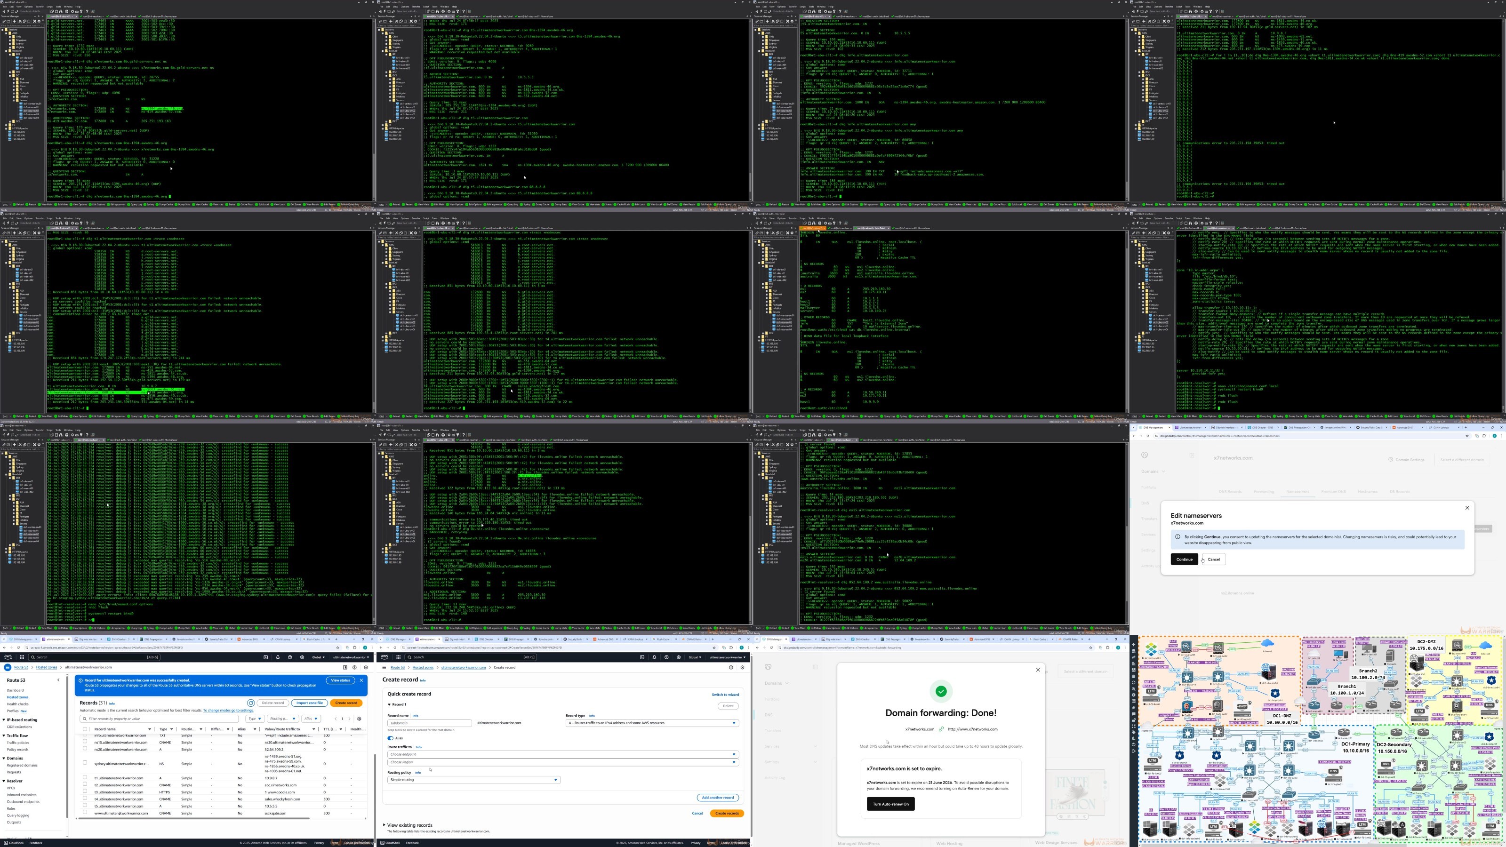Click Continue in the Edit nameservers dialog
The image size is (1506, 847).
coord(1184,559)
